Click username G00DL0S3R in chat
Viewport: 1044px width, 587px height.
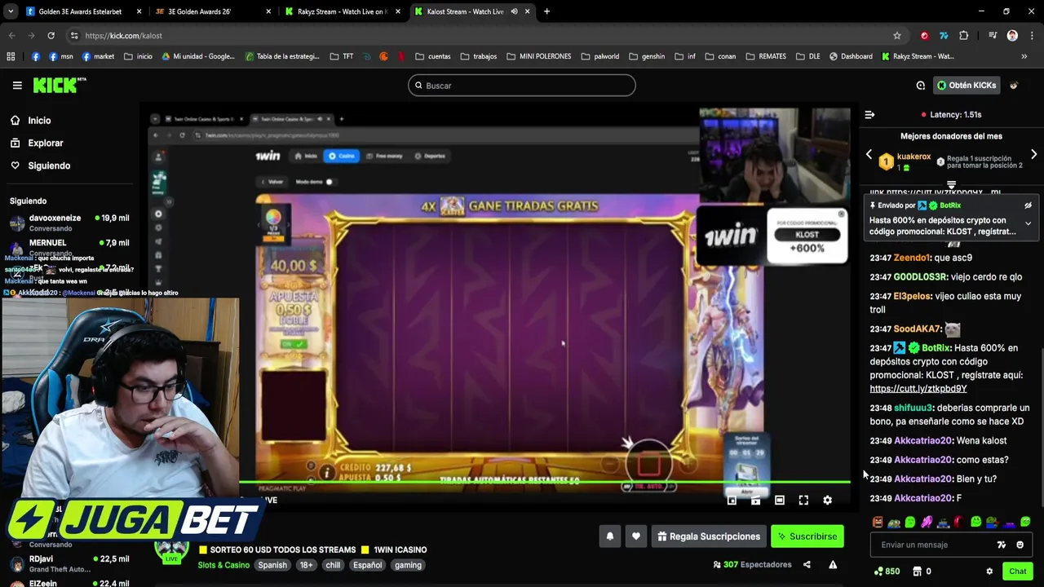[x=920, y=277]
